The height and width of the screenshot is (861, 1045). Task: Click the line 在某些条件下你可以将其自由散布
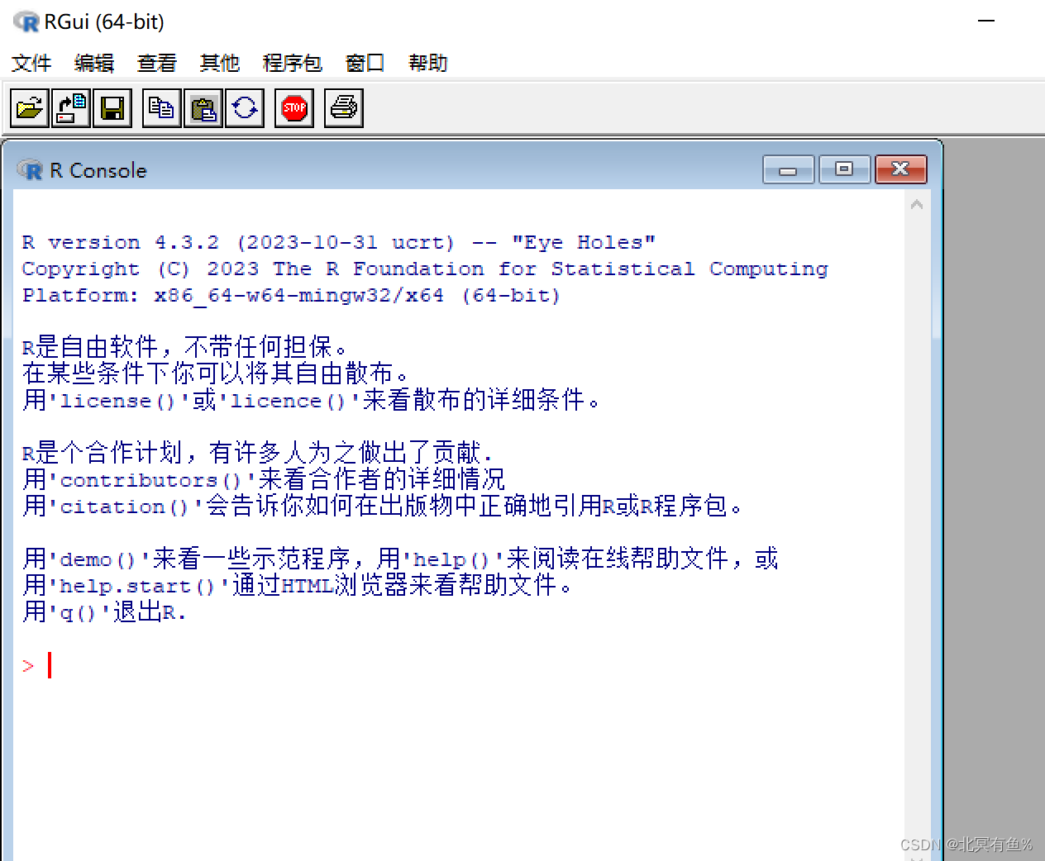[x=216, y=373]
